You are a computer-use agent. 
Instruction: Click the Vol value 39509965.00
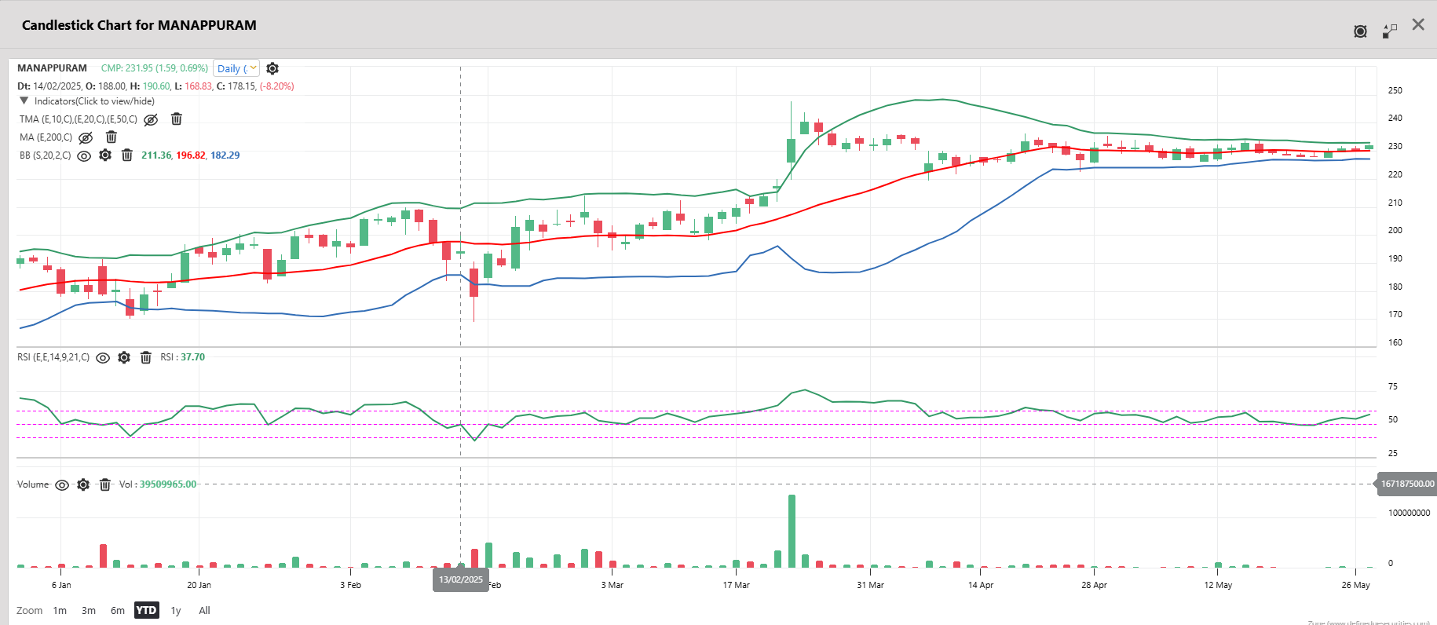pos(168,484)
